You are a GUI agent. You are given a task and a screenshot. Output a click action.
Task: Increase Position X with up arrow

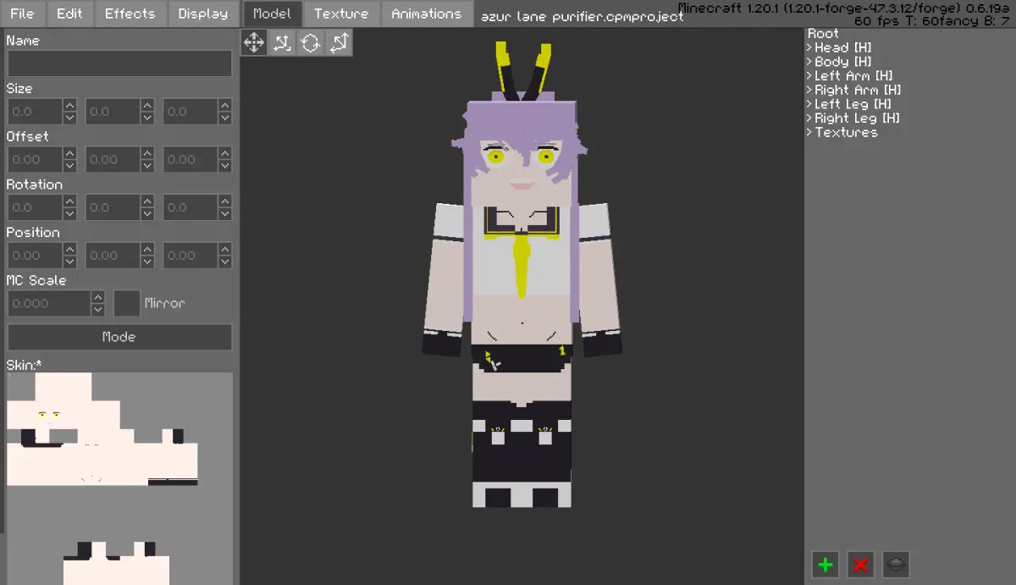69,250
